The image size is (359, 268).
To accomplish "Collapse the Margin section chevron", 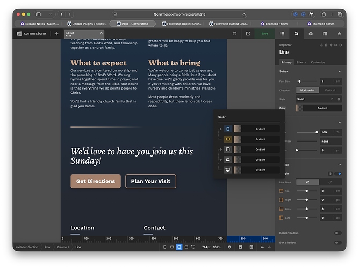I will click(339, 165).
